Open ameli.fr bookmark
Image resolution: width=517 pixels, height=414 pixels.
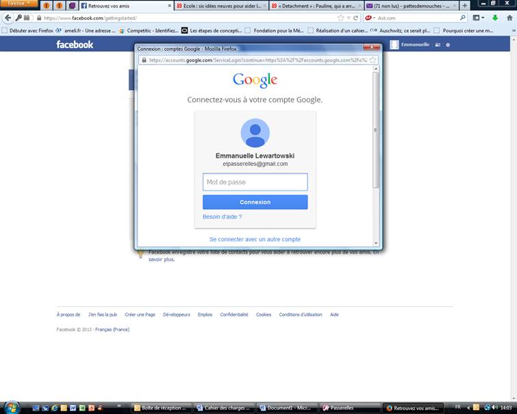coord(86,31)
